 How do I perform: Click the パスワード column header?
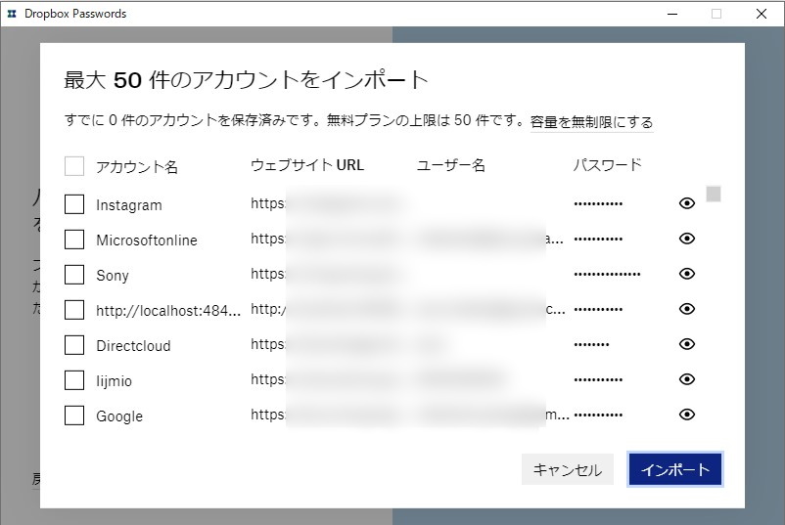(x=607, y=165)
